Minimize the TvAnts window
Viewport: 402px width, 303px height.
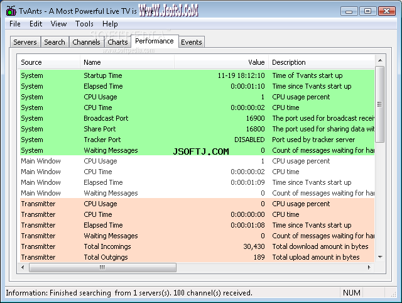(349, 11)
